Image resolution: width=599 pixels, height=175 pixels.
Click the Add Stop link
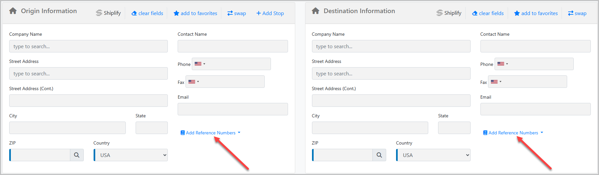coord(270,13)
